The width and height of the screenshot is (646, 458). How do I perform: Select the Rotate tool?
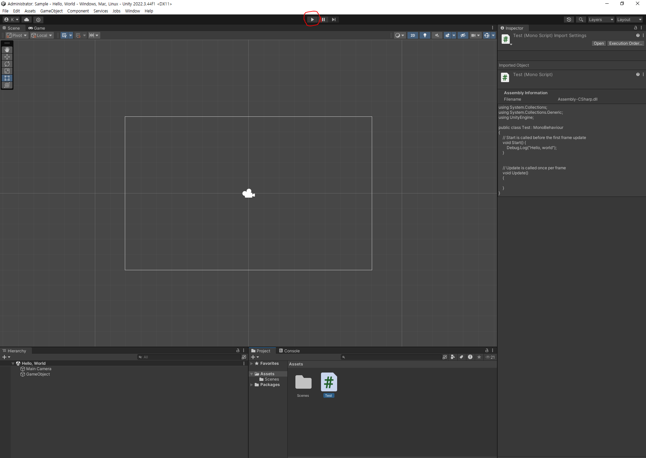click(x=7, y=64)
